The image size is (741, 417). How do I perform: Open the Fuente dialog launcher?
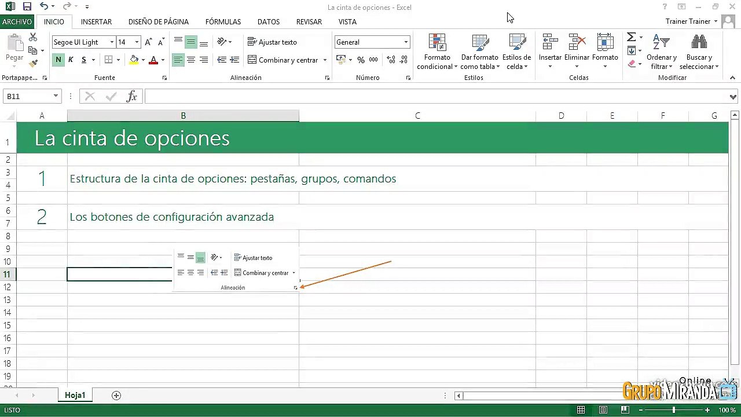(x=164, y=78)
